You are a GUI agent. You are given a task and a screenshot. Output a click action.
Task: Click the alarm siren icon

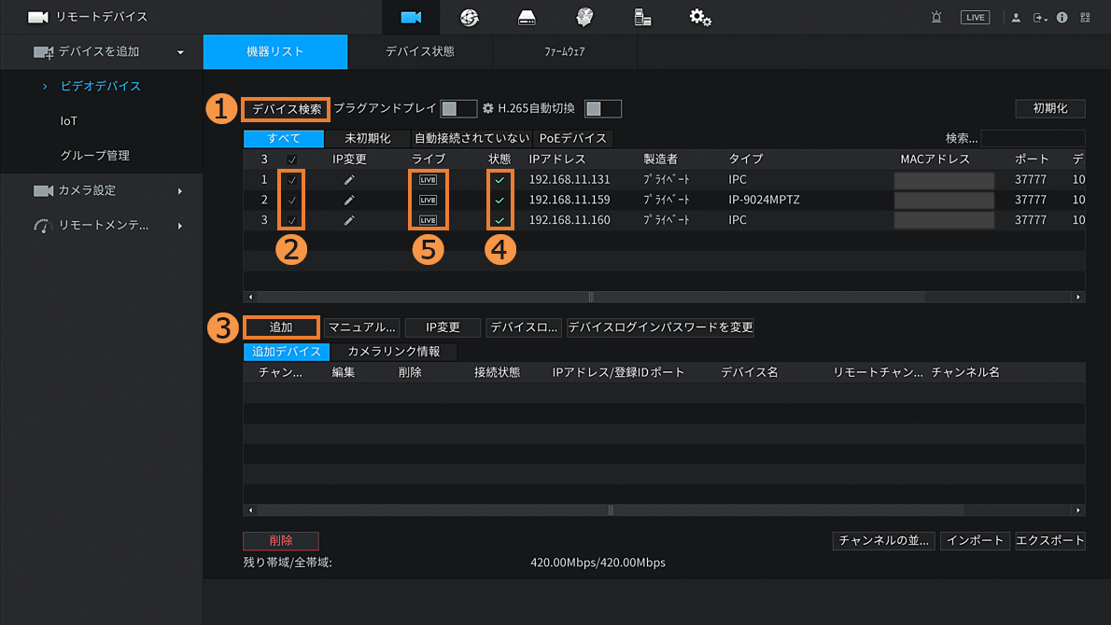point(936,18)
